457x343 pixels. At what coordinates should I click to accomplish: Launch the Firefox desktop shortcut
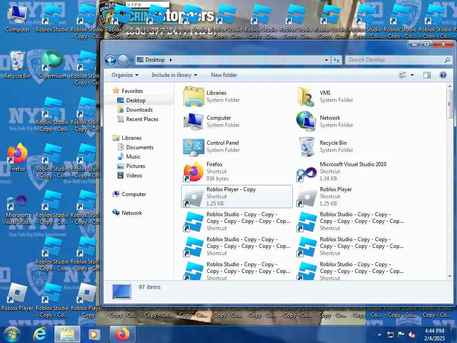[17, 158]
